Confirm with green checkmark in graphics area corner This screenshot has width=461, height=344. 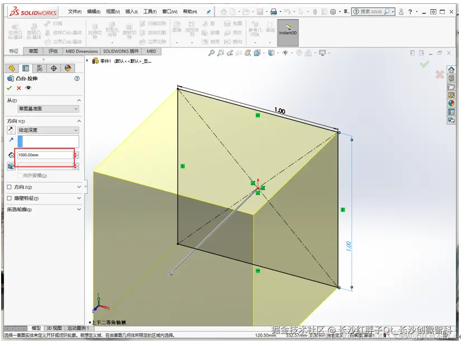coord(424,64)
